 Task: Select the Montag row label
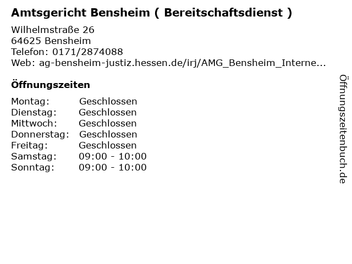click(x=30, y=101)
